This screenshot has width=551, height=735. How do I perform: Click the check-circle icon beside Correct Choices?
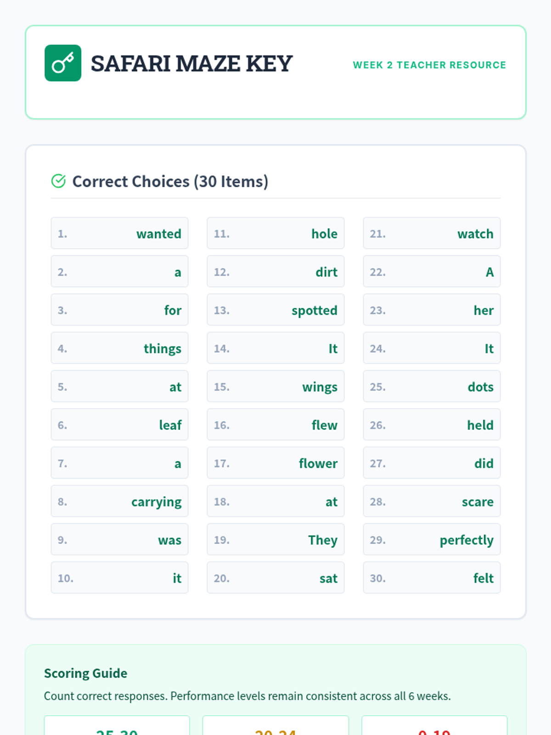[58, 181]
